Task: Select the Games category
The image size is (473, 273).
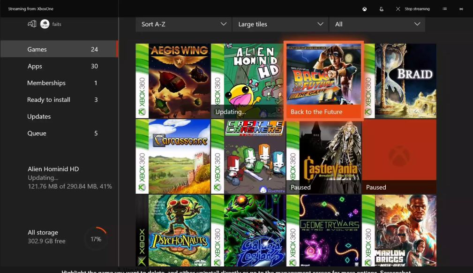Action: click(59, 49)
